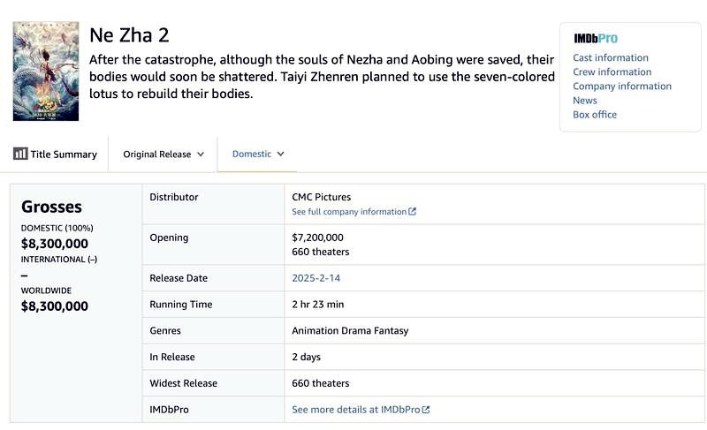Click the CMC Pictures distributor name

click(321, 197)
